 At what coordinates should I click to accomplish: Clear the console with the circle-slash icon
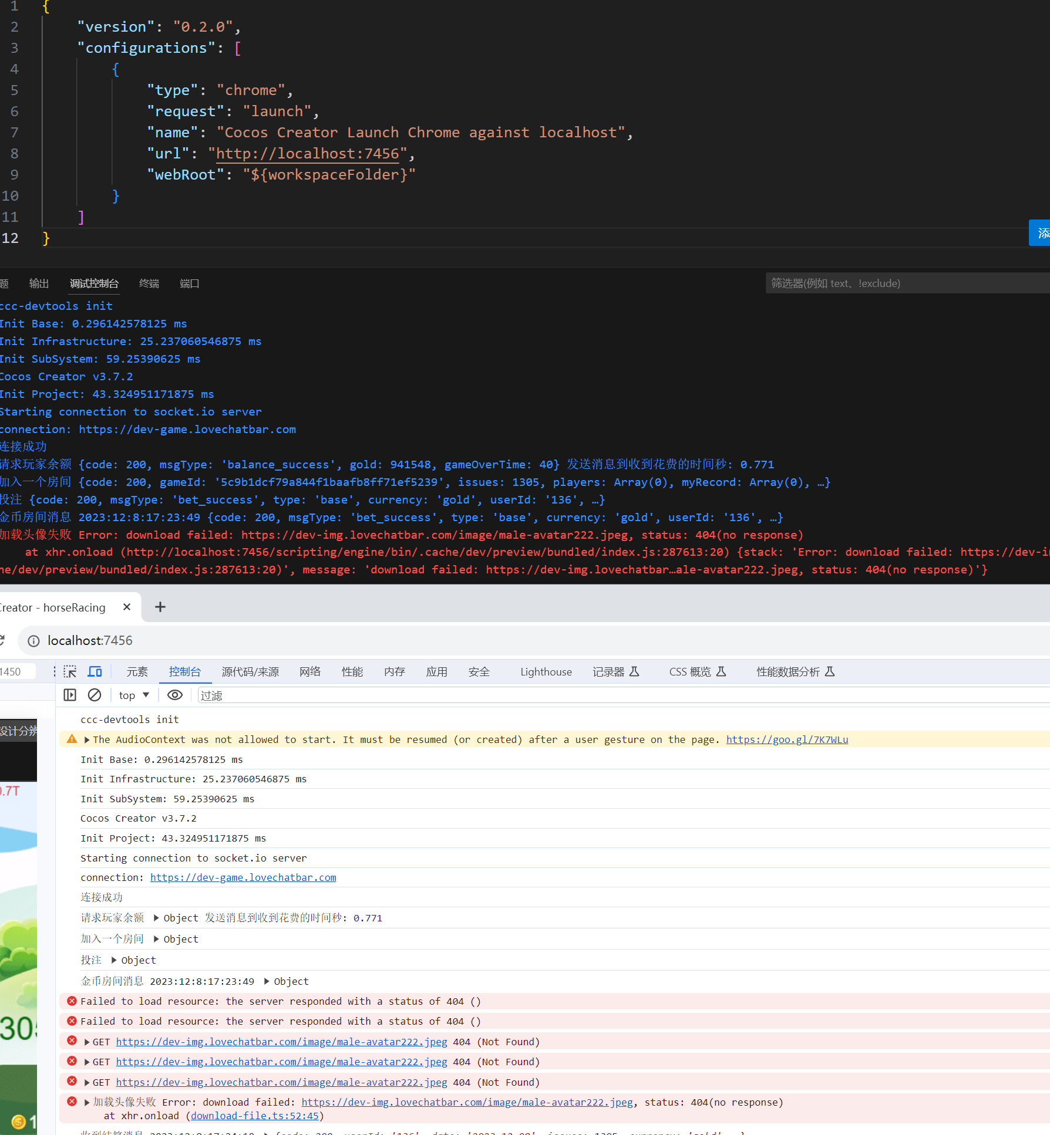tap(95, 695)
